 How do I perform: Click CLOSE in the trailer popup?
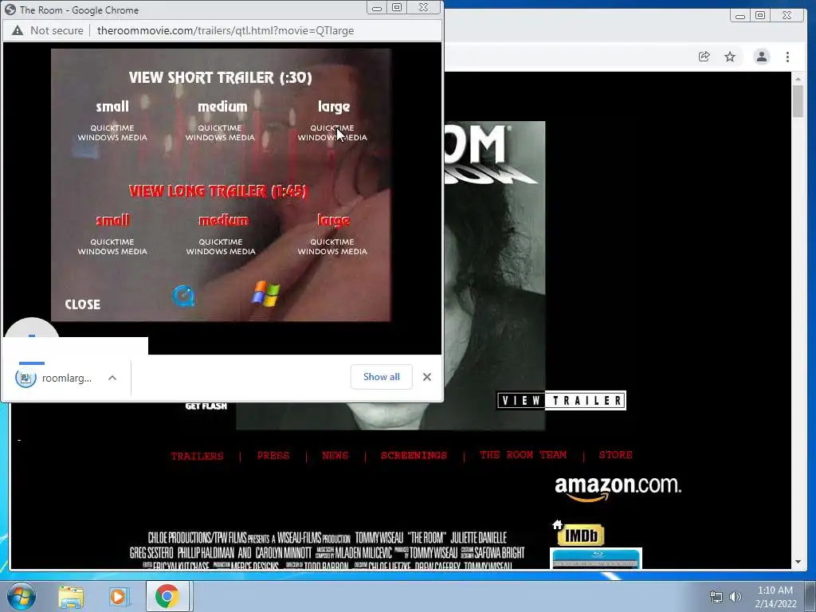[x=83, y=304]
